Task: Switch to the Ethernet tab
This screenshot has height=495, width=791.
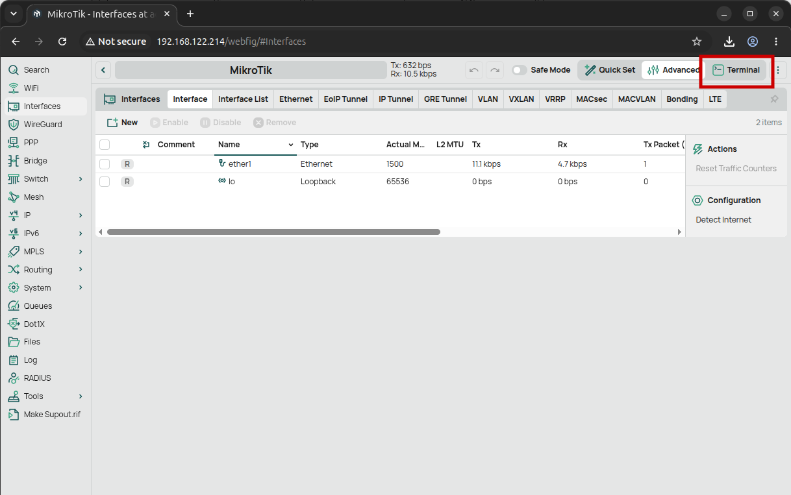Action: (x=295, y=99)
